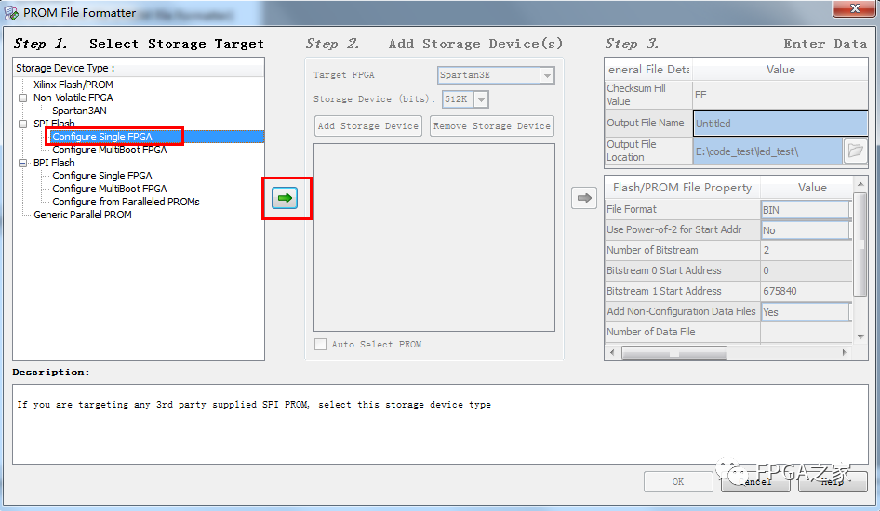Click the Remove Storage Device button
Screen dimensions: 880x511
pyautogui.click(x=492, y=126)
